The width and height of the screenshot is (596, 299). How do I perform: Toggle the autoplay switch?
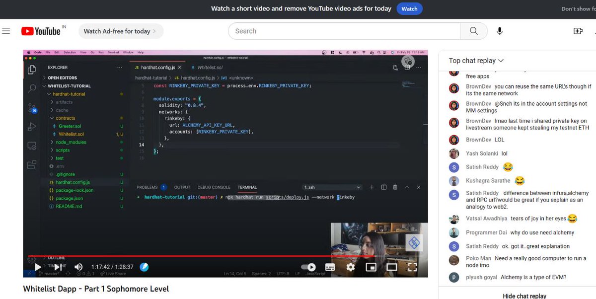click(308, 267)
